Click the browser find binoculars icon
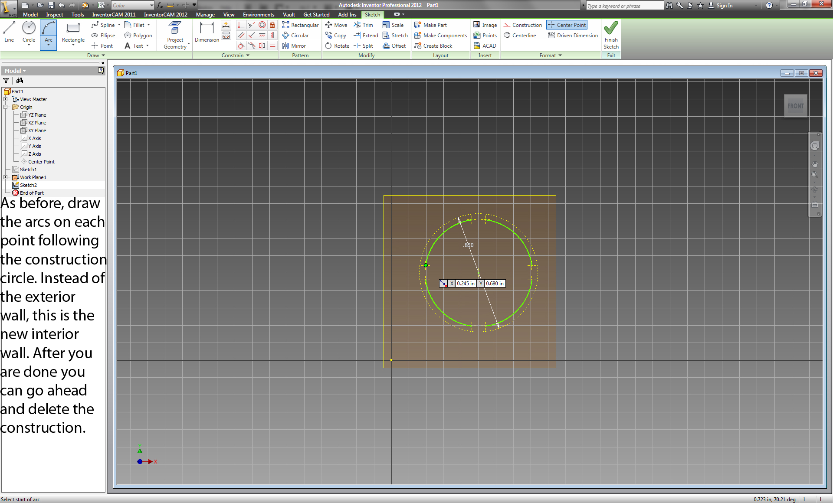 (20, 81)
